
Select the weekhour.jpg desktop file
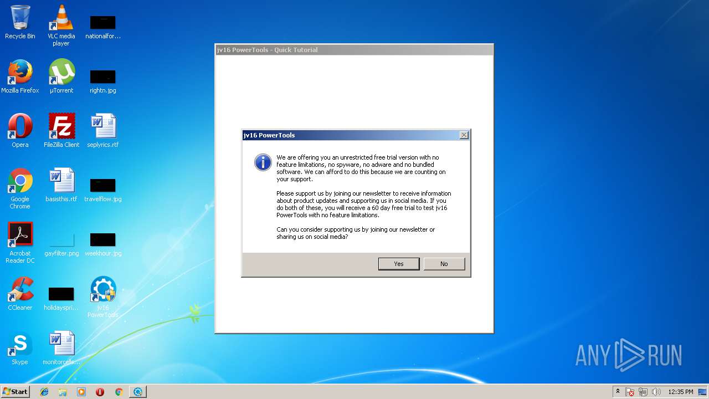103,244
